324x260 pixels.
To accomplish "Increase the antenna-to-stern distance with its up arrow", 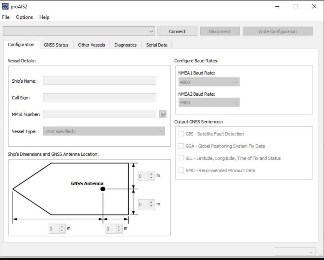I will click(119, 227).
